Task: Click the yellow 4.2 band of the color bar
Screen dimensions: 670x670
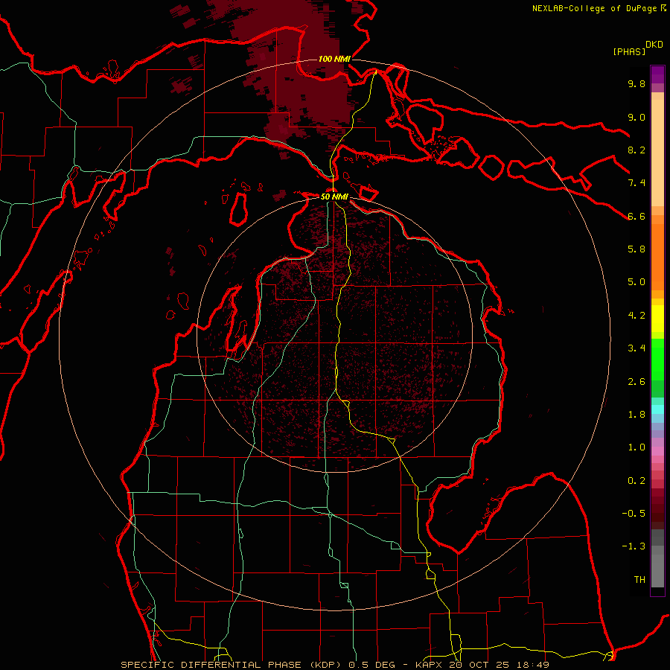Action: click(x=657, y=319)
